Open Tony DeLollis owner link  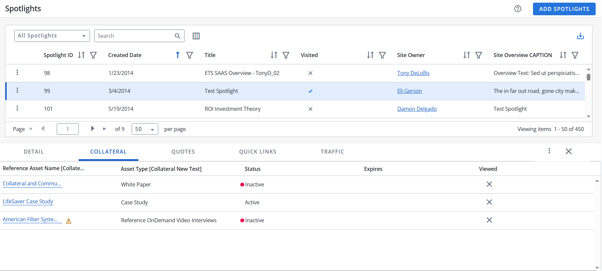[413, 73]
